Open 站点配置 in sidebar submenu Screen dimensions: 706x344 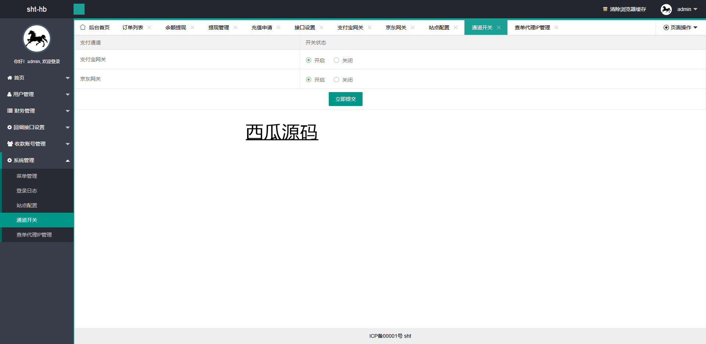(38, 205)
